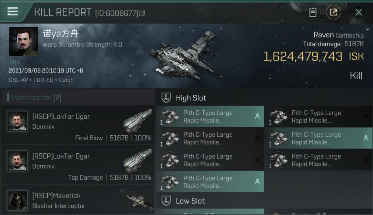Open the hamburger menu in the header

click(x=13, y=12)
